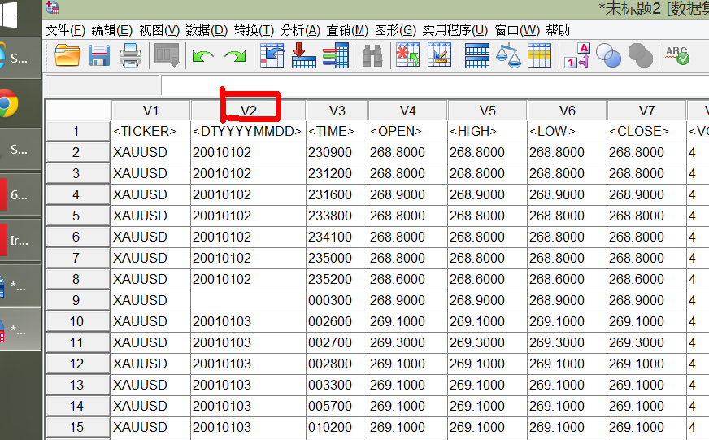Open the 帮助 menu
709x440 pixels.
pyautogui.click(x=558, y=30)
